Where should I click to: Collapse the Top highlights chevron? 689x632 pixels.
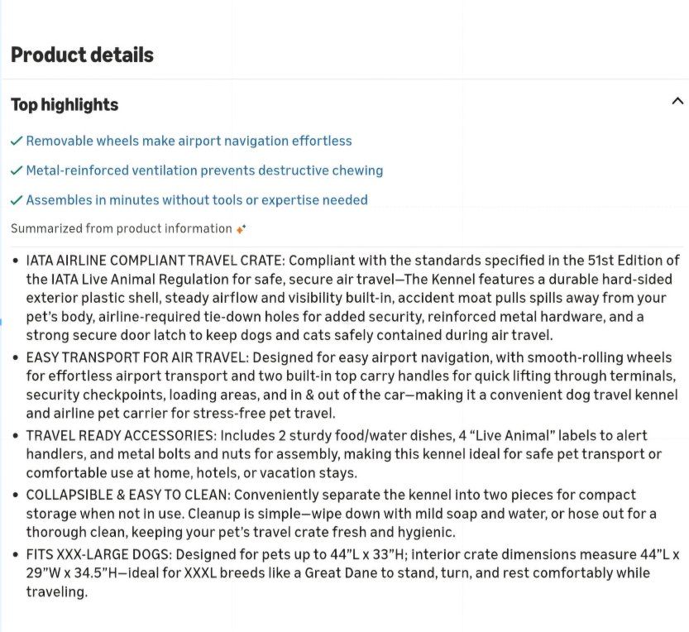coord(677,101)
